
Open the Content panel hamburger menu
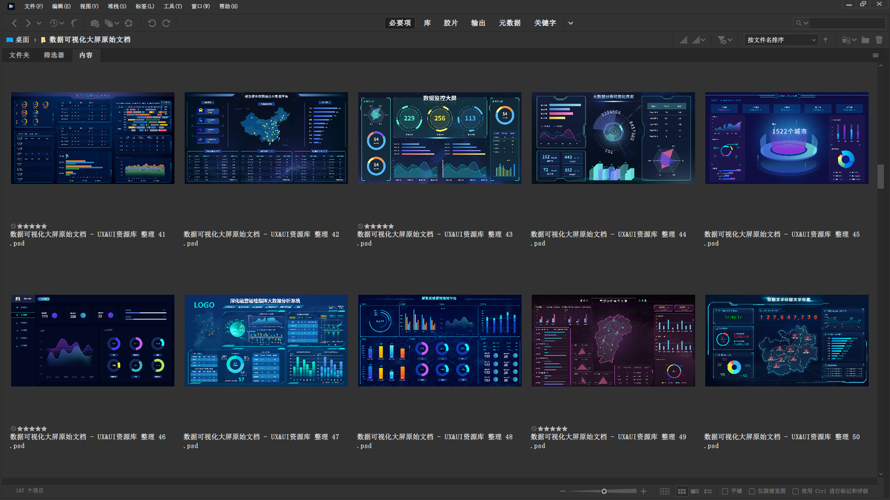[x=875, y=56]
